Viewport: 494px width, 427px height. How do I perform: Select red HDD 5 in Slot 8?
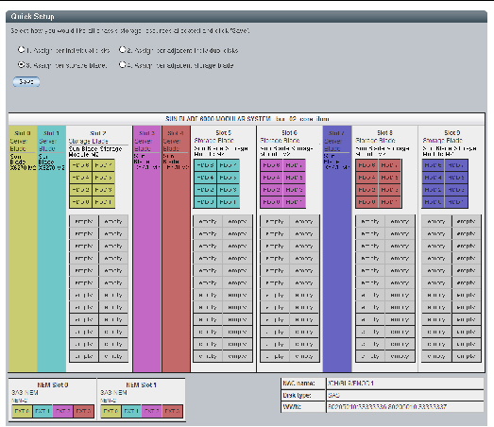390,178
